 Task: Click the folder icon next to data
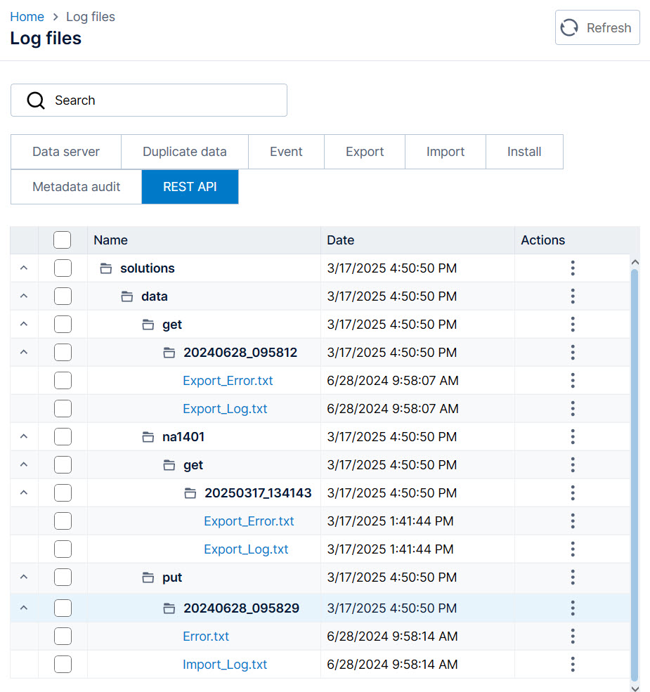(126, 296)
